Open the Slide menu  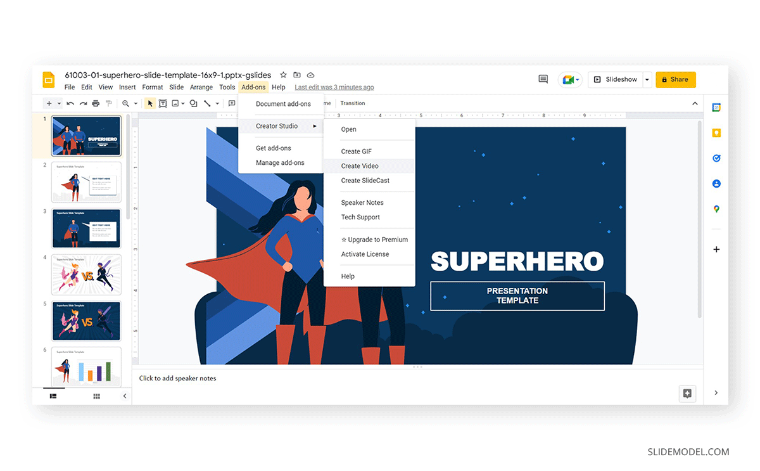[177, 87]
